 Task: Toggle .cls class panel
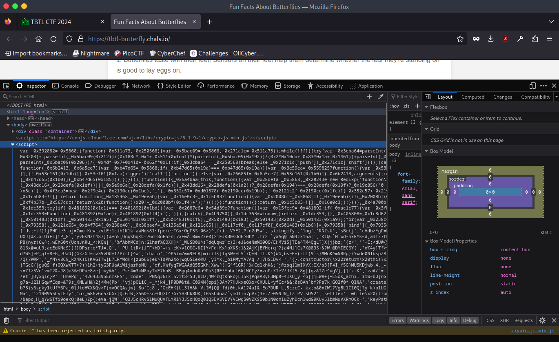point(406,106)
